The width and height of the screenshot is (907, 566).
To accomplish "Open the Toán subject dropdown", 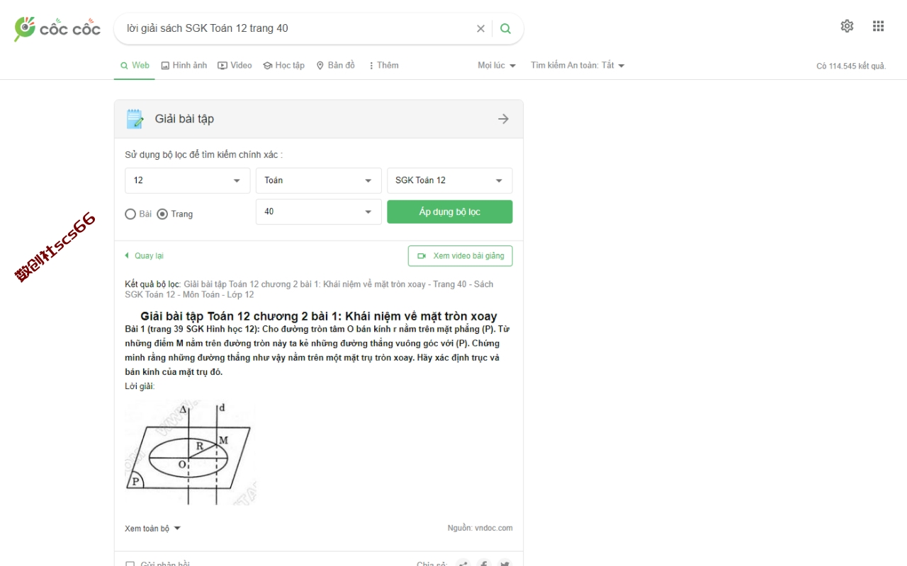I will 318,180.
